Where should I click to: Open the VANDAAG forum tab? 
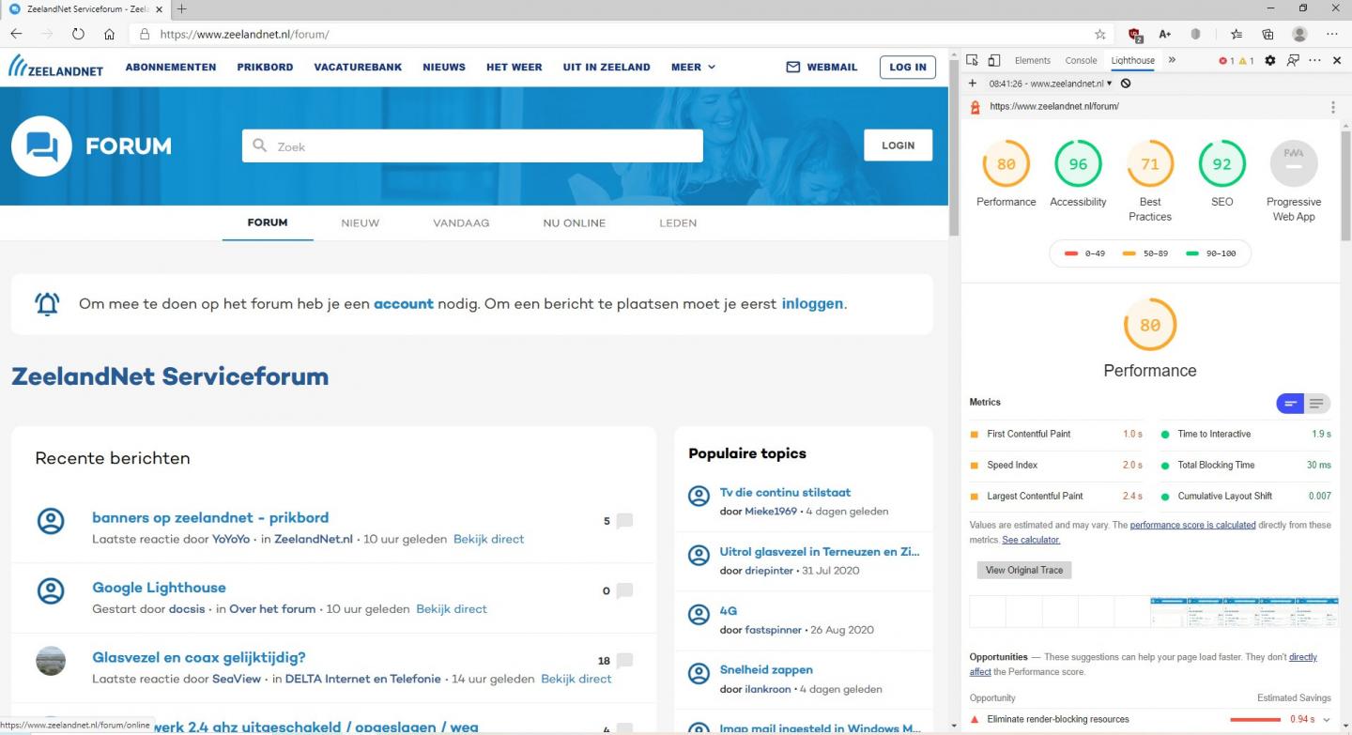(461, 223)
